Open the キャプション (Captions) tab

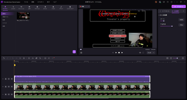(x=37, y=8)
